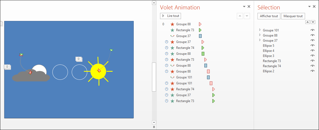This screenshot has width=319, height=130.
Task: Click the clock icon beside Rectangle 74 exit
Action: (167, 89)
